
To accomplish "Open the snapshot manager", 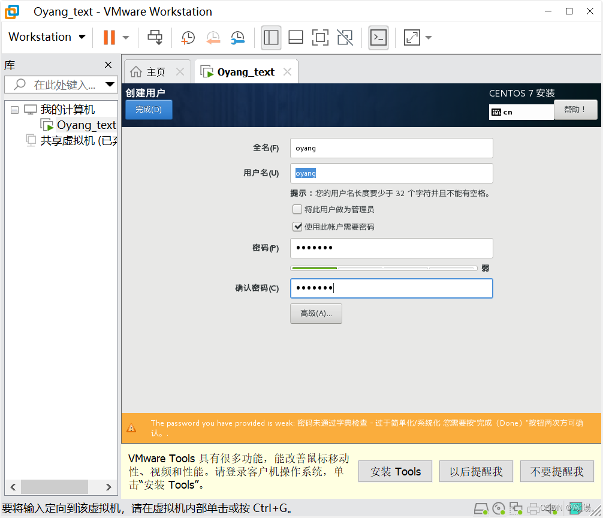I will [237, 38].
